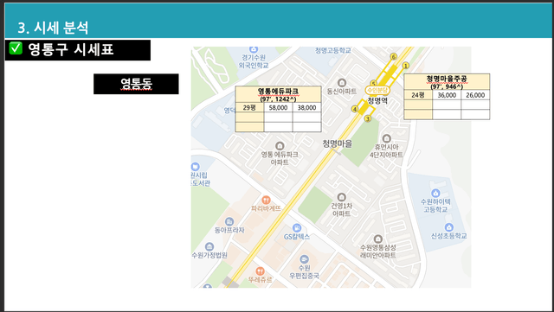Click the 파리바게뜨 restaurant icon
Viewport: 554px width, 312px height.
pyautogui.click(x=266, y=201)
